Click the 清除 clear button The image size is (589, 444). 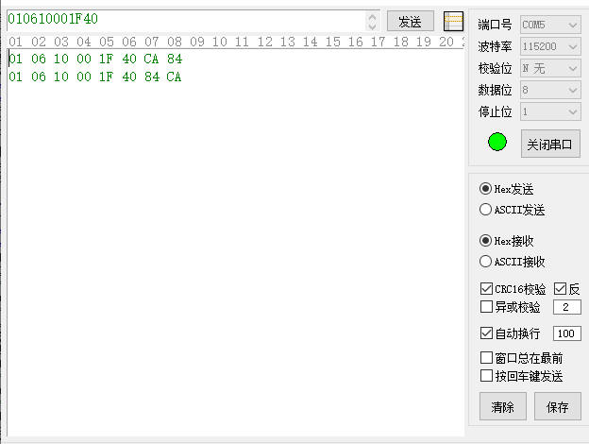[x=502, y=406]
